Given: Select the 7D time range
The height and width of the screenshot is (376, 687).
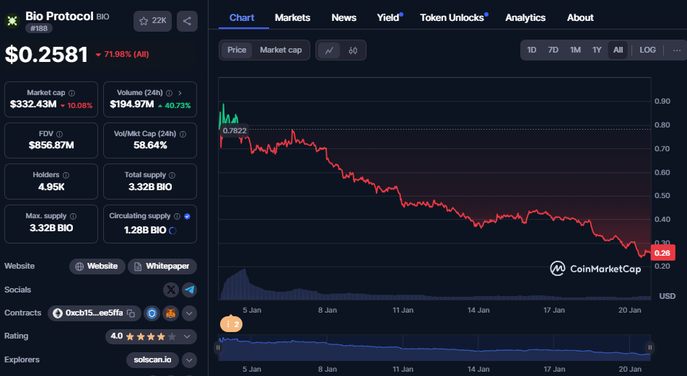Looking at the screenshot, I should click(x=553, y=50).
